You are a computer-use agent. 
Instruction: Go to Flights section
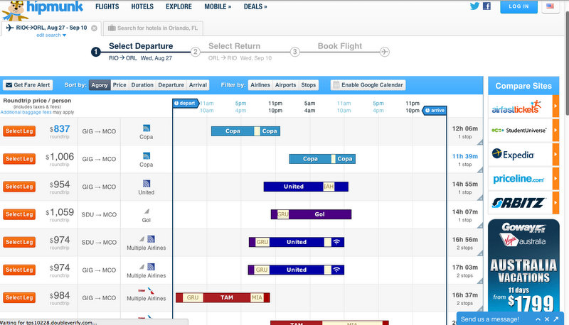click(107, 6)
